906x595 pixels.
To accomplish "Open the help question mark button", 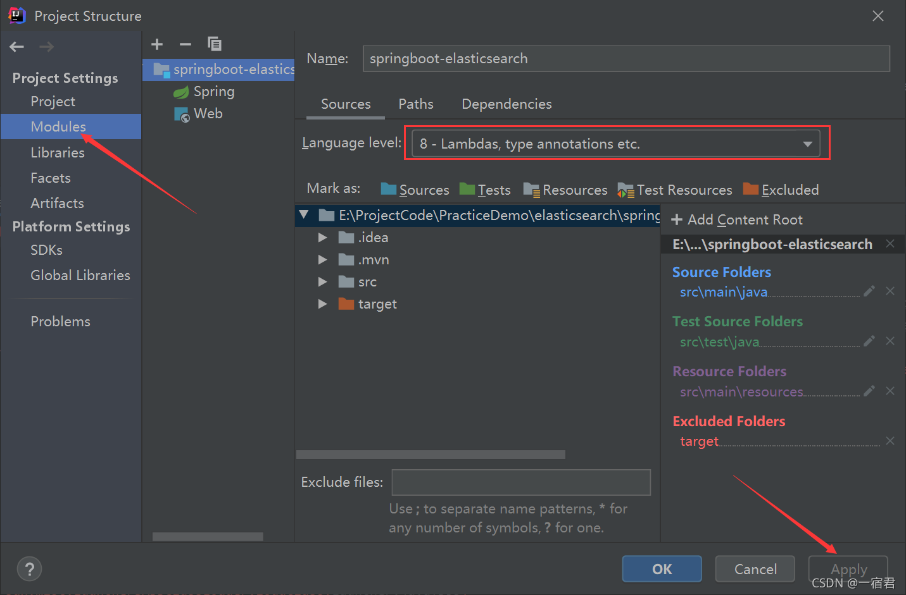I will coord(29,569).
